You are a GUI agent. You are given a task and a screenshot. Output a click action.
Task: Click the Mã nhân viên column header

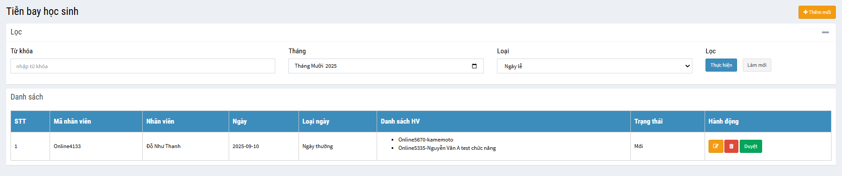tap(72, 121)
